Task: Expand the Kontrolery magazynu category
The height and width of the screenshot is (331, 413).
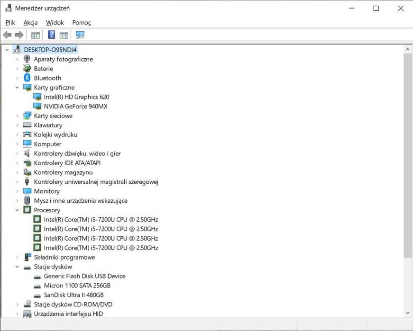Action: point(17,172)
